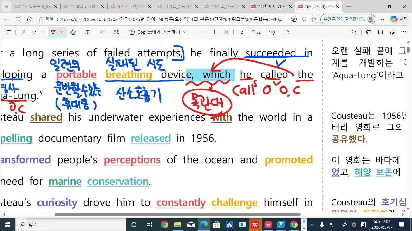
Task: Open the translate (aあ) tool
Action: [117, 32]
